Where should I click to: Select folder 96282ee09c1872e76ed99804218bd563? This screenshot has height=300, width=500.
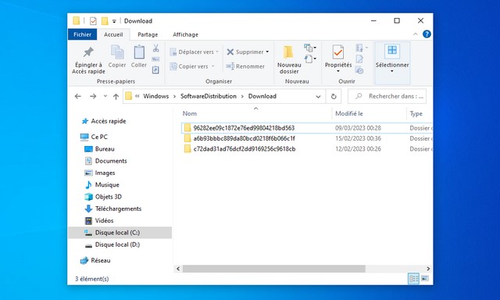pos(244,128)
